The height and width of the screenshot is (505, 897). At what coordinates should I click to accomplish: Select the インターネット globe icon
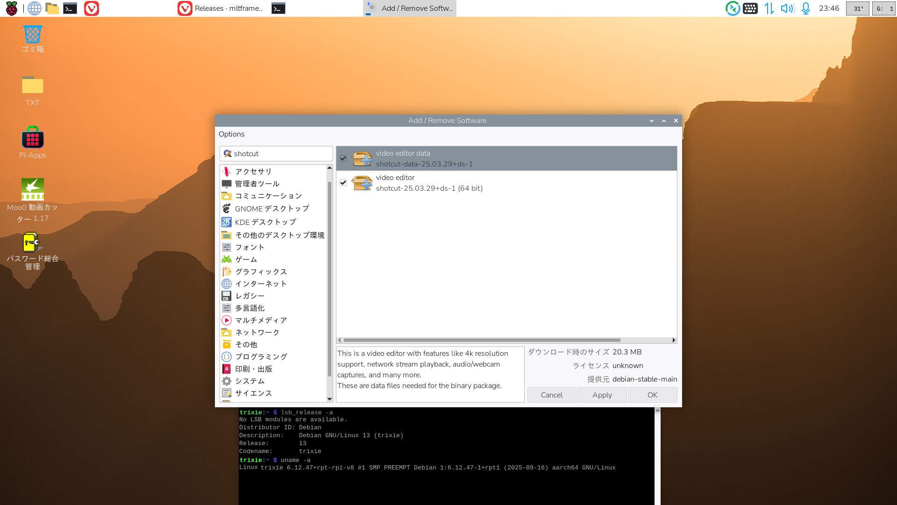point(227,284)
